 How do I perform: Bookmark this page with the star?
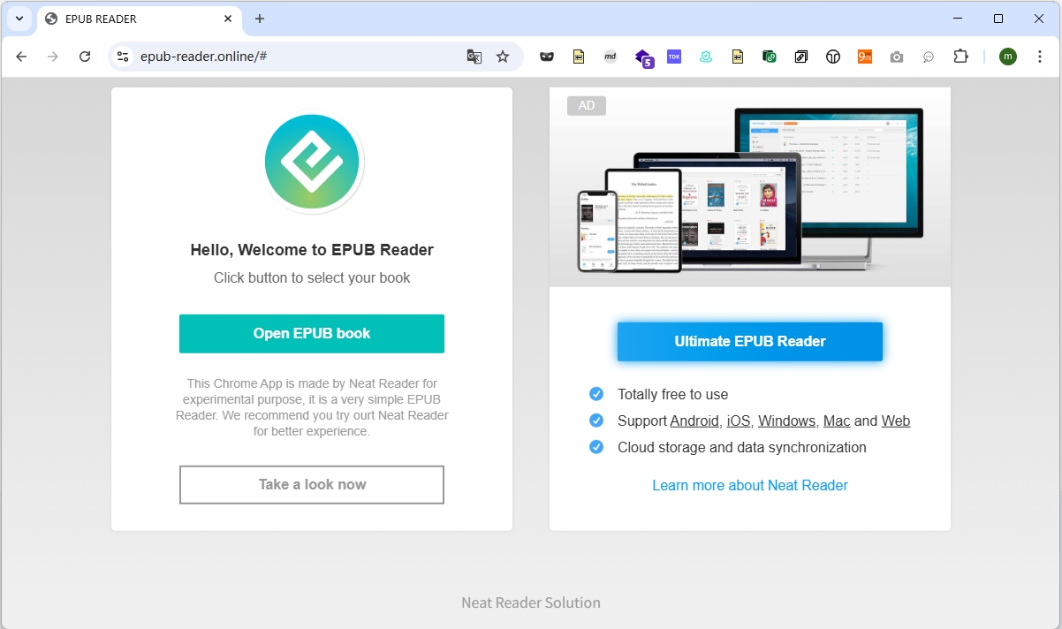tap(503, 57)
